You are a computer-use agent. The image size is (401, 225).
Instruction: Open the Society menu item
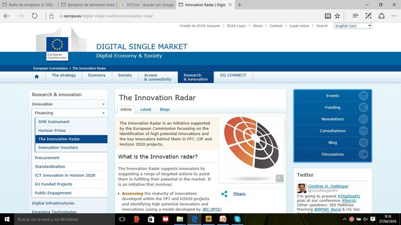click(x=125, y=75)
